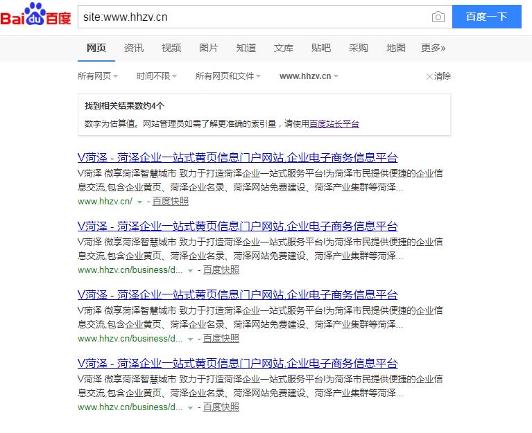Open camera image search icon
This screenshot has width=532, height=433.
click(438, 17)
